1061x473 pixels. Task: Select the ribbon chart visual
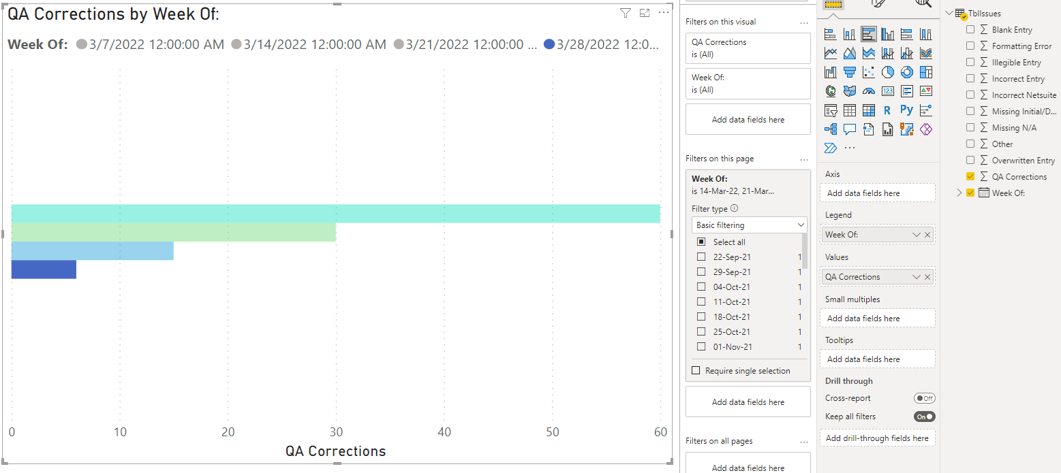coord(925,53)
